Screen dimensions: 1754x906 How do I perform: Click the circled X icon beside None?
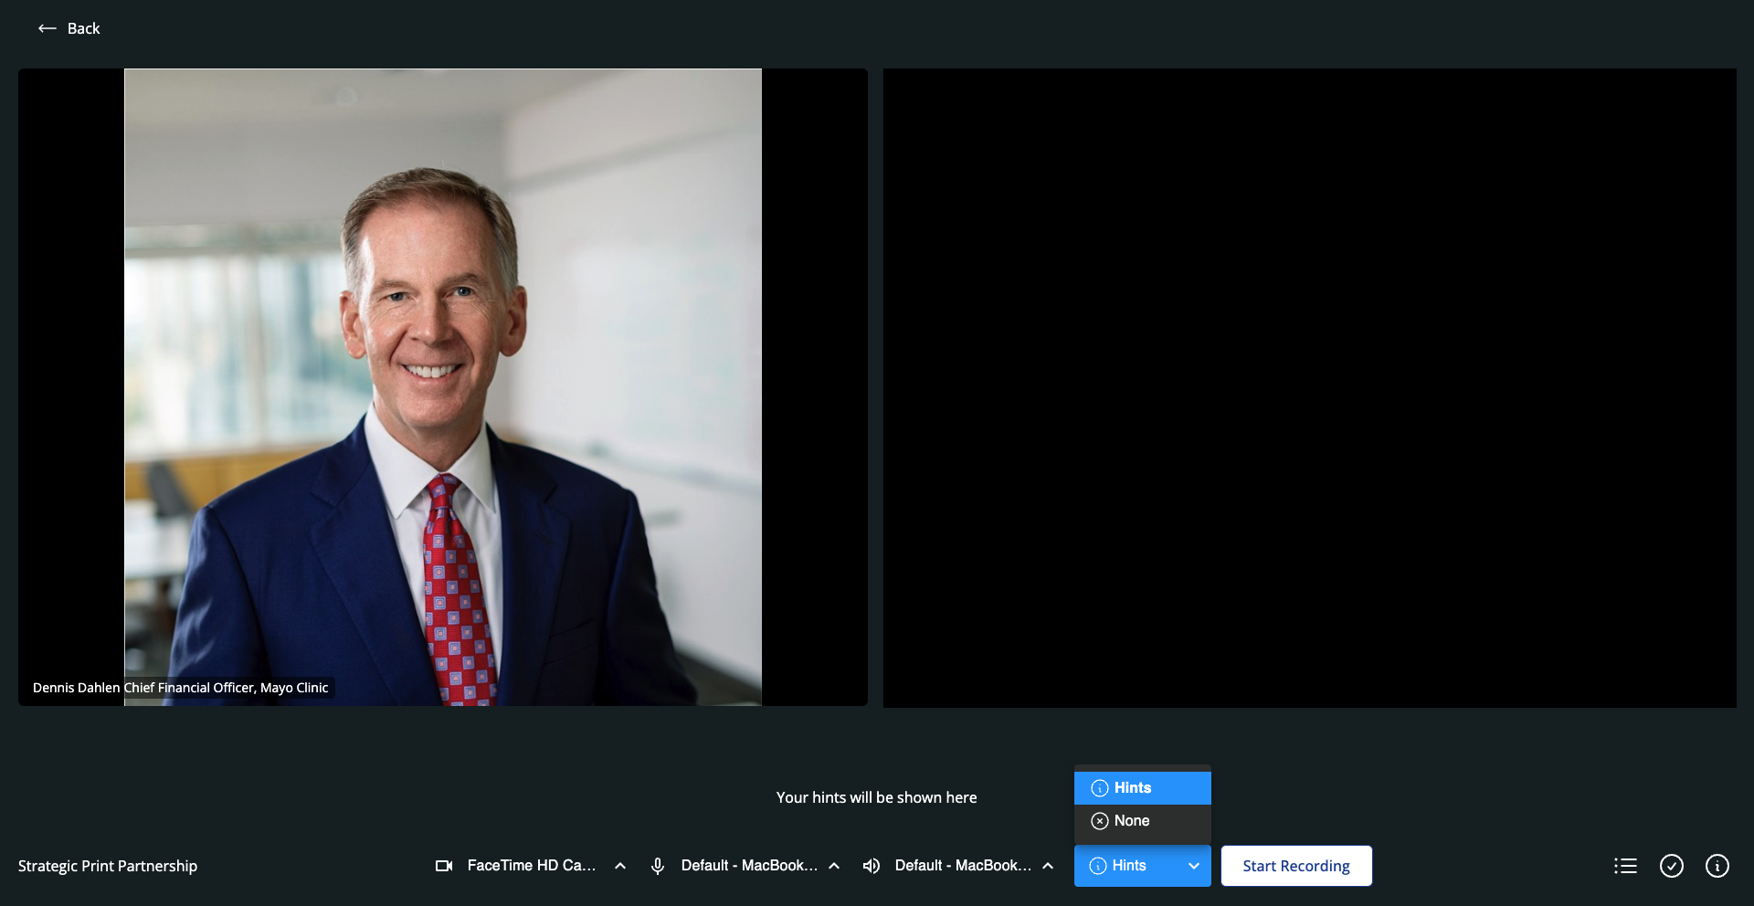click(x=1100, y=821)
